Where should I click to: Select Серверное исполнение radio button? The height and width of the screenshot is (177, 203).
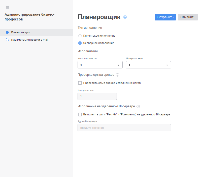(x=80, y=43)
